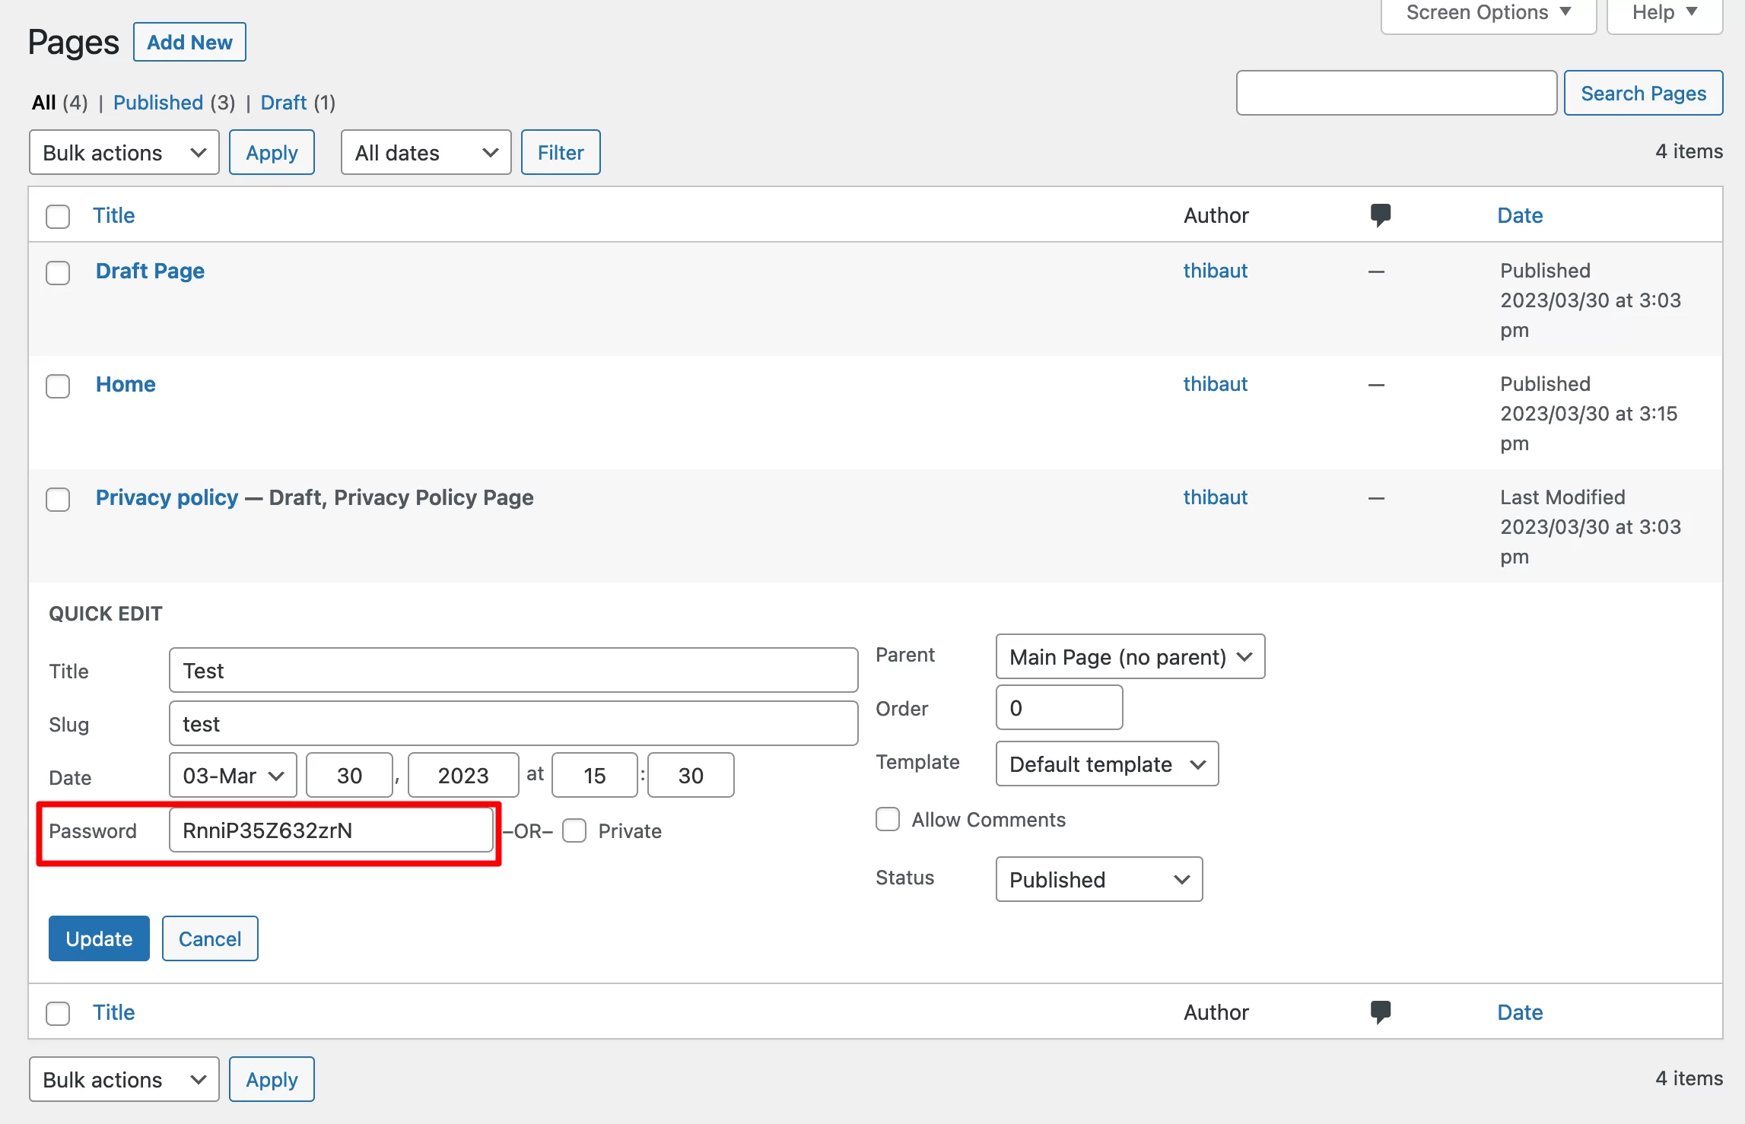
Task: Focus the hour field showing 15
Action: 594,775
